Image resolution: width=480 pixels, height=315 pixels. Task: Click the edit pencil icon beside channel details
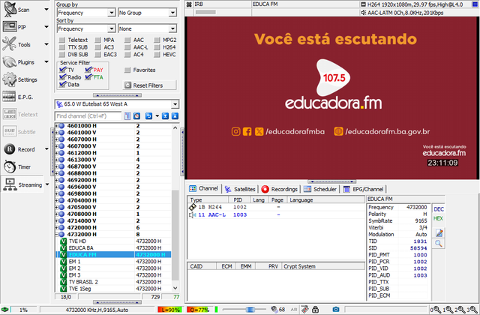(439, 233)
